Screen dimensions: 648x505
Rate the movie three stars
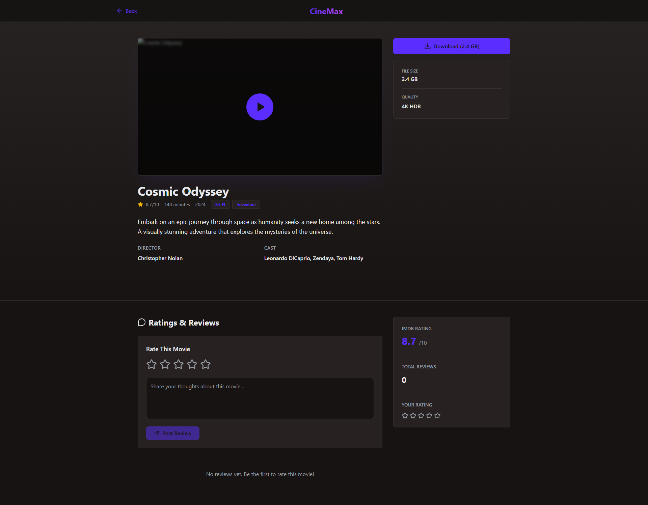coord(179,364)
